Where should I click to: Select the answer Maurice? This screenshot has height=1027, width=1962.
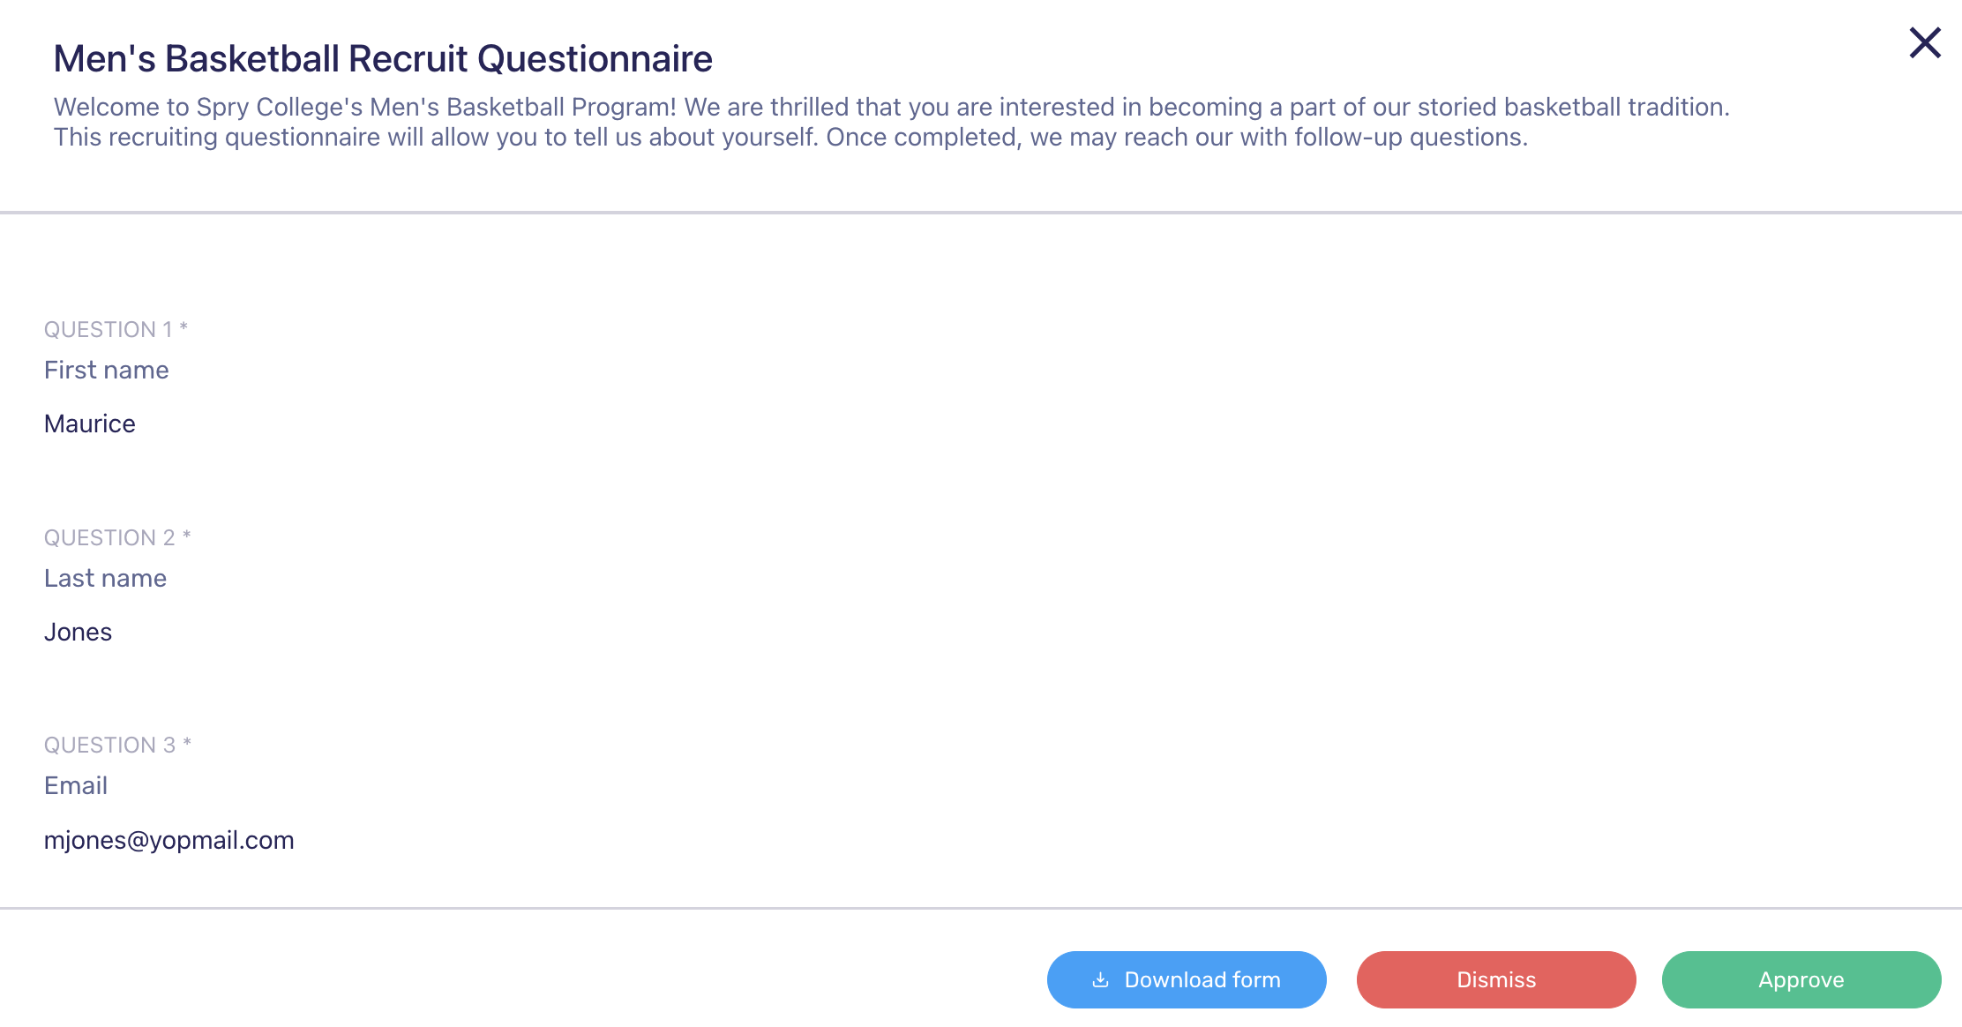click(x=90, y=424)
